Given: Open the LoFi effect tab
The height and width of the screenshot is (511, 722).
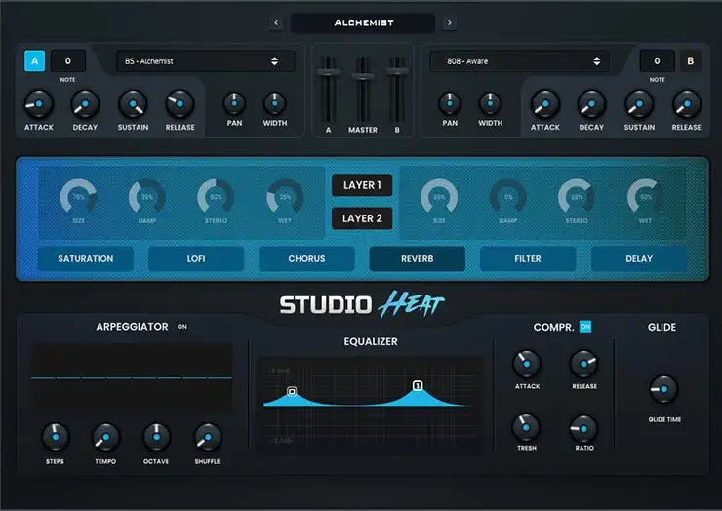Looking at the screenshot, I should (x=196, y=258).
